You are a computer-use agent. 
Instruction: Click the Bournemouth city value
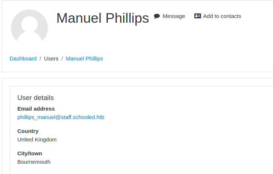coord(34,162)
